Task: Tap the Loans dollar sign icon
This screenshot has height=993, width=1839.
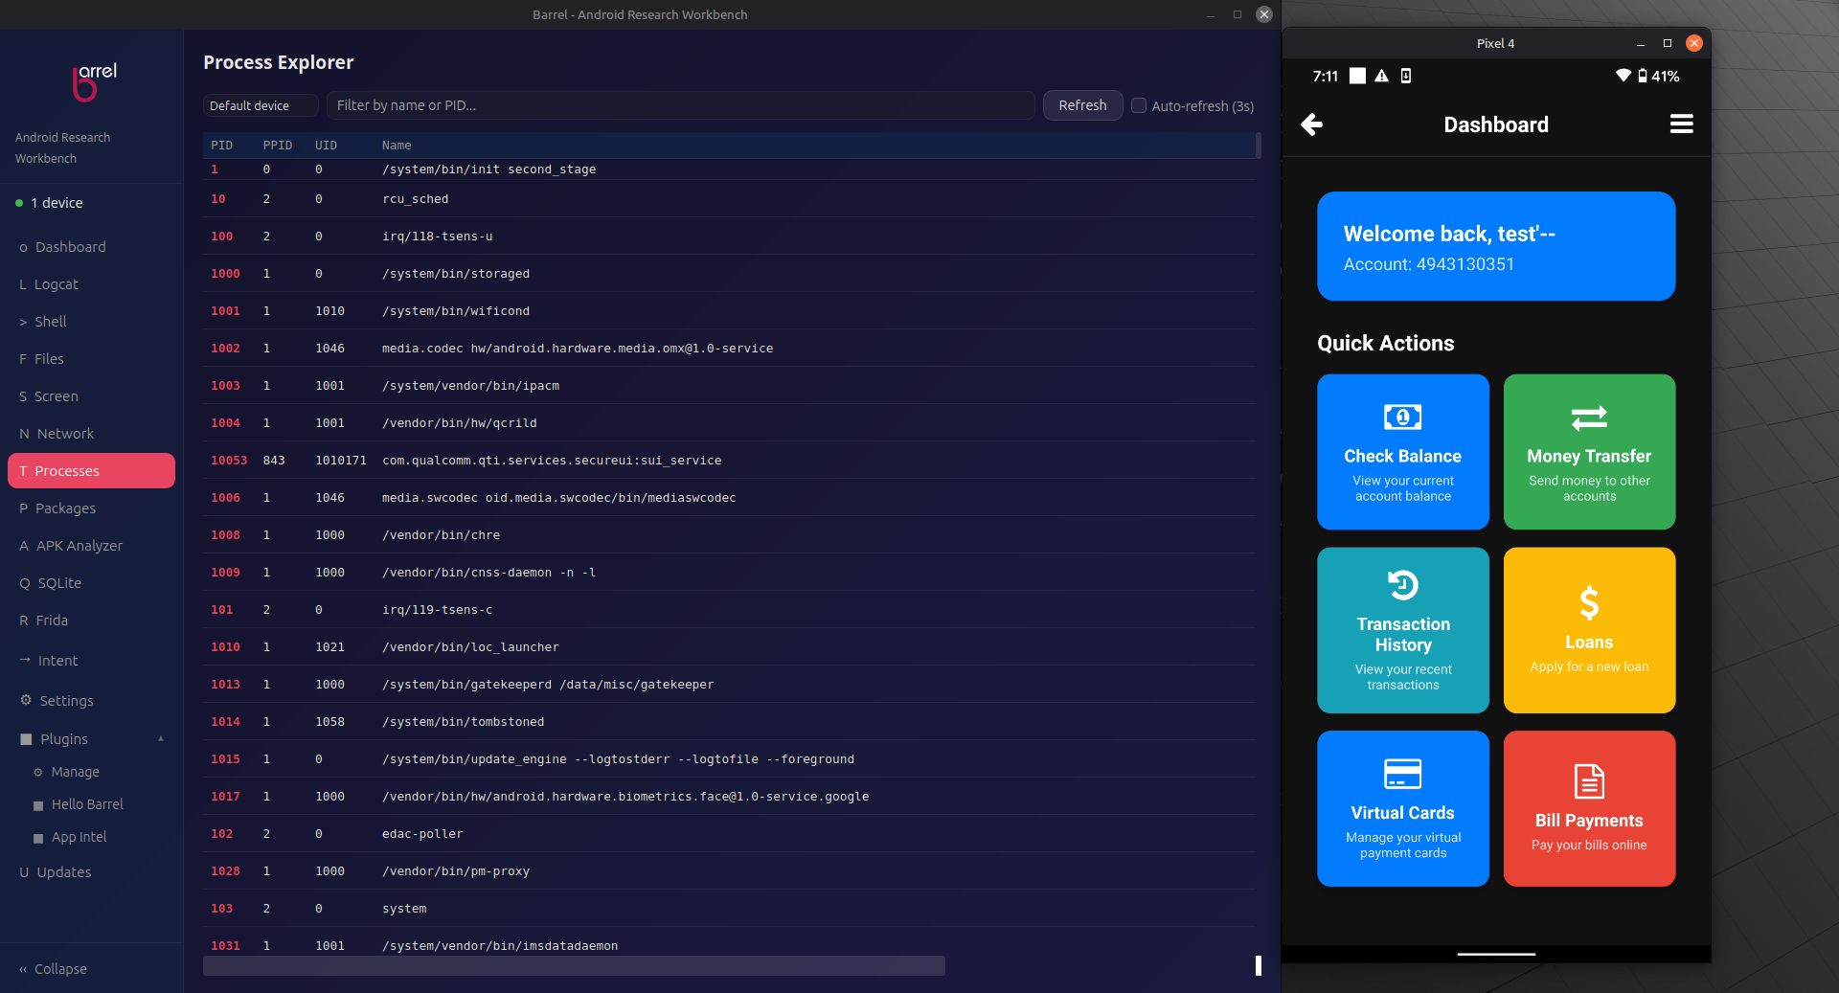Action: click(1589, 603)
